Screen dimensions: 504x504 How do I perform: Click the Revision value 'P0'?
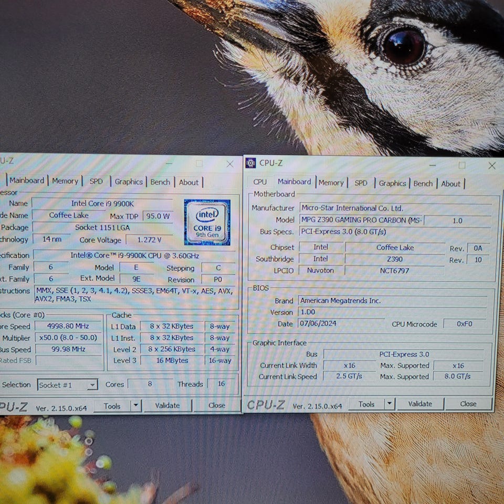pos(218,279)
